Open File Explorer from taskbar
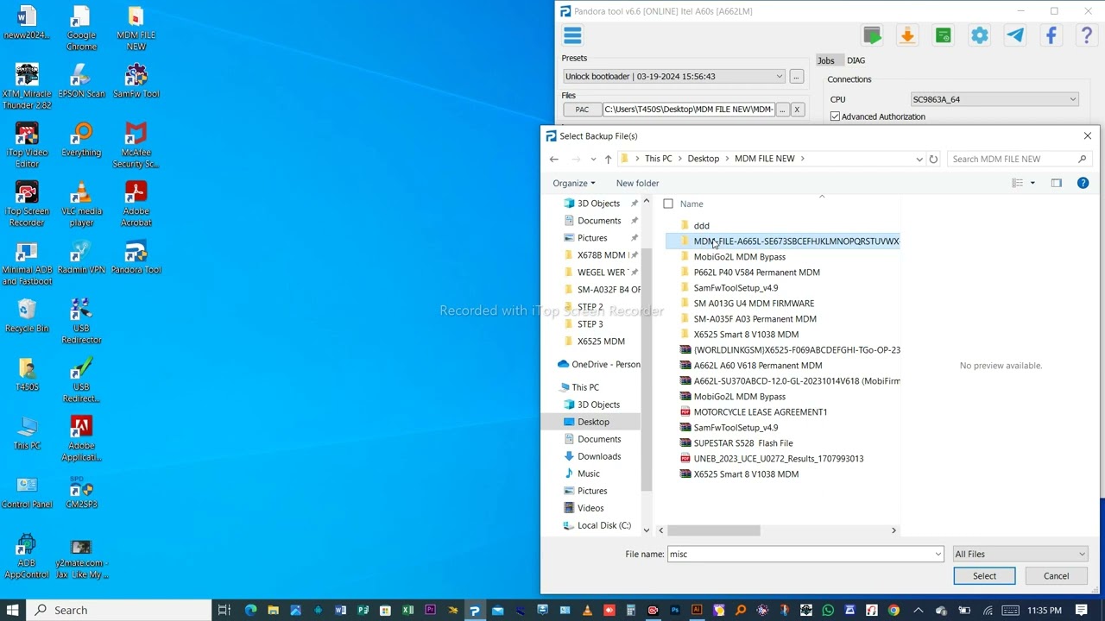This screenshot has width=1105, height=621. (273, 611)
